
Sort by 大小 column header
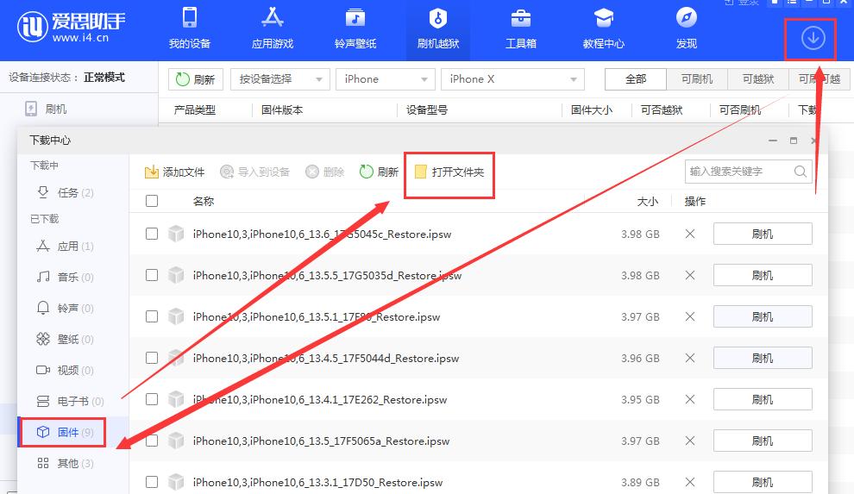click(648, 201)
